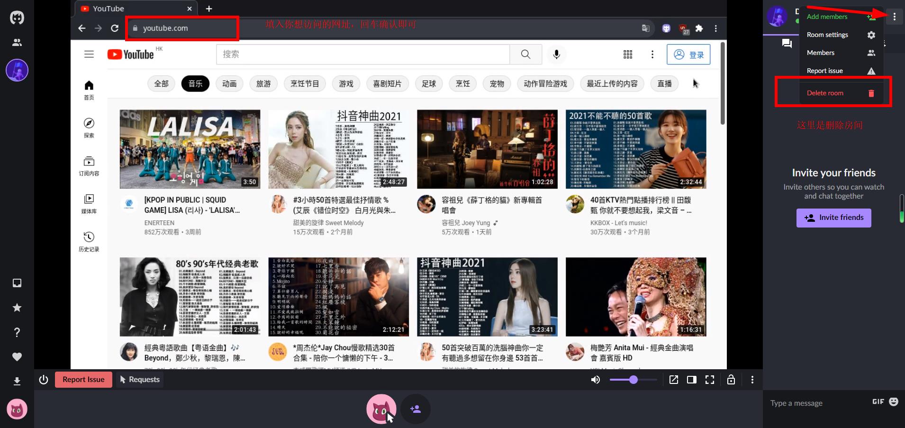Image resolution: width=905 pixels, height=428 pixels.
Task: Open help via the question mark icon
Action: tap(17, 332)
